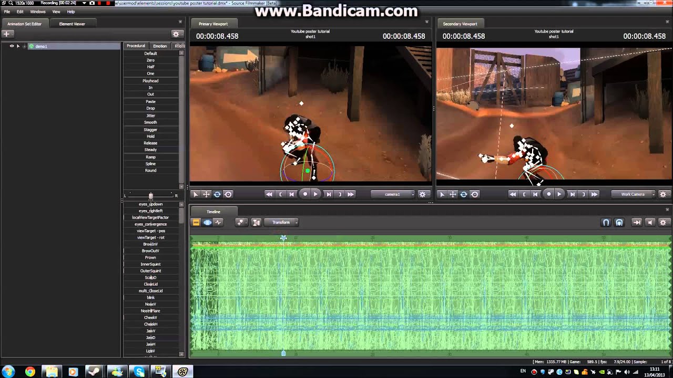Viewport: 673px width, 378px height.
Task: Open secondary viewport gear settings
Action: click(x=663, y=194)
